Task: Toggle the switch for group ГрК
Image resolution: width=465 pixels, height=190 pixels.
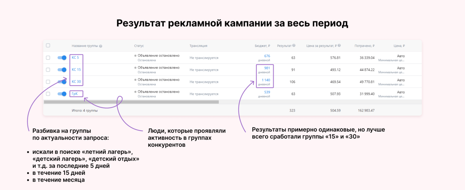Action: [x=62, y=94]
